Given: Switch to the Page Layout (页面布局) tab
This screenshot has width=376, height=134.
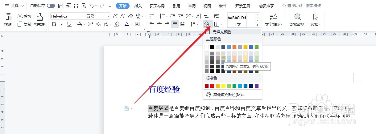Looking at the screenshot, I should tap(157, 6).
